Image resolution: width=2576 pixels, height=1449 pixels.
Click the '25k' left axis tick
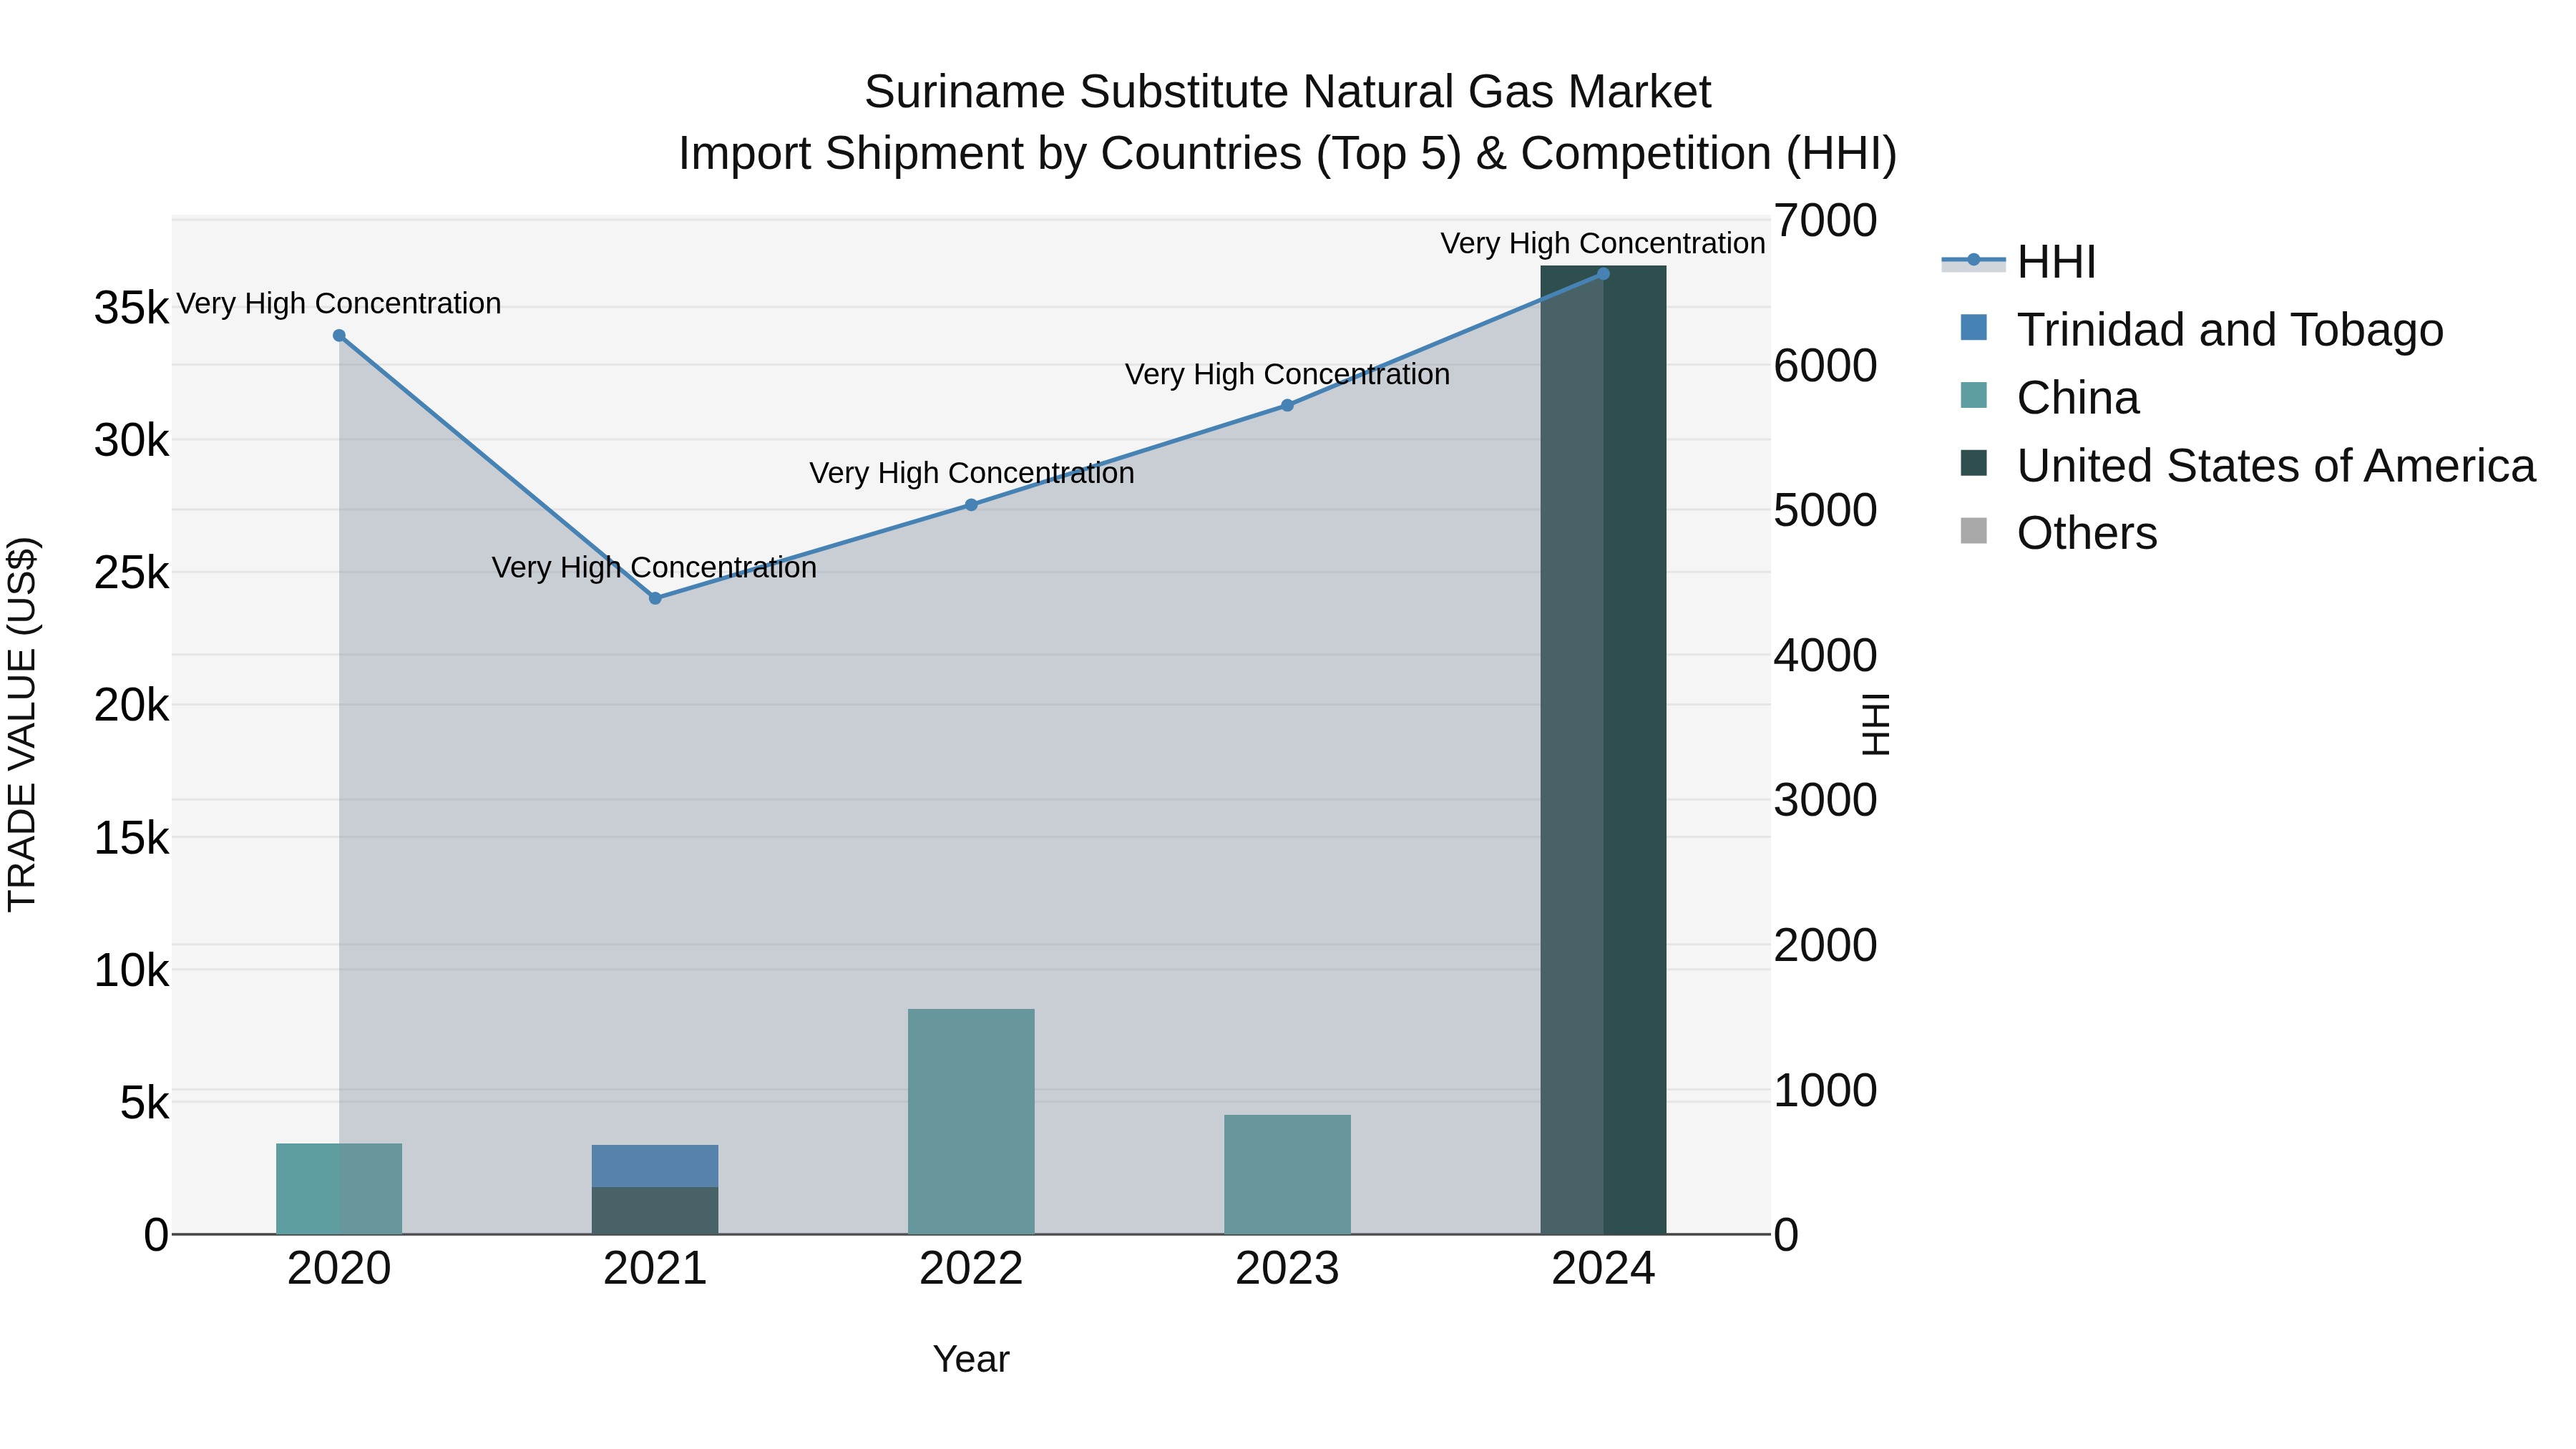[x=132, y=573]
